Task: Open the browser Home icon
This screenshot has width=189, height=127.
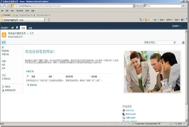Action: click(x=141, y=20)
